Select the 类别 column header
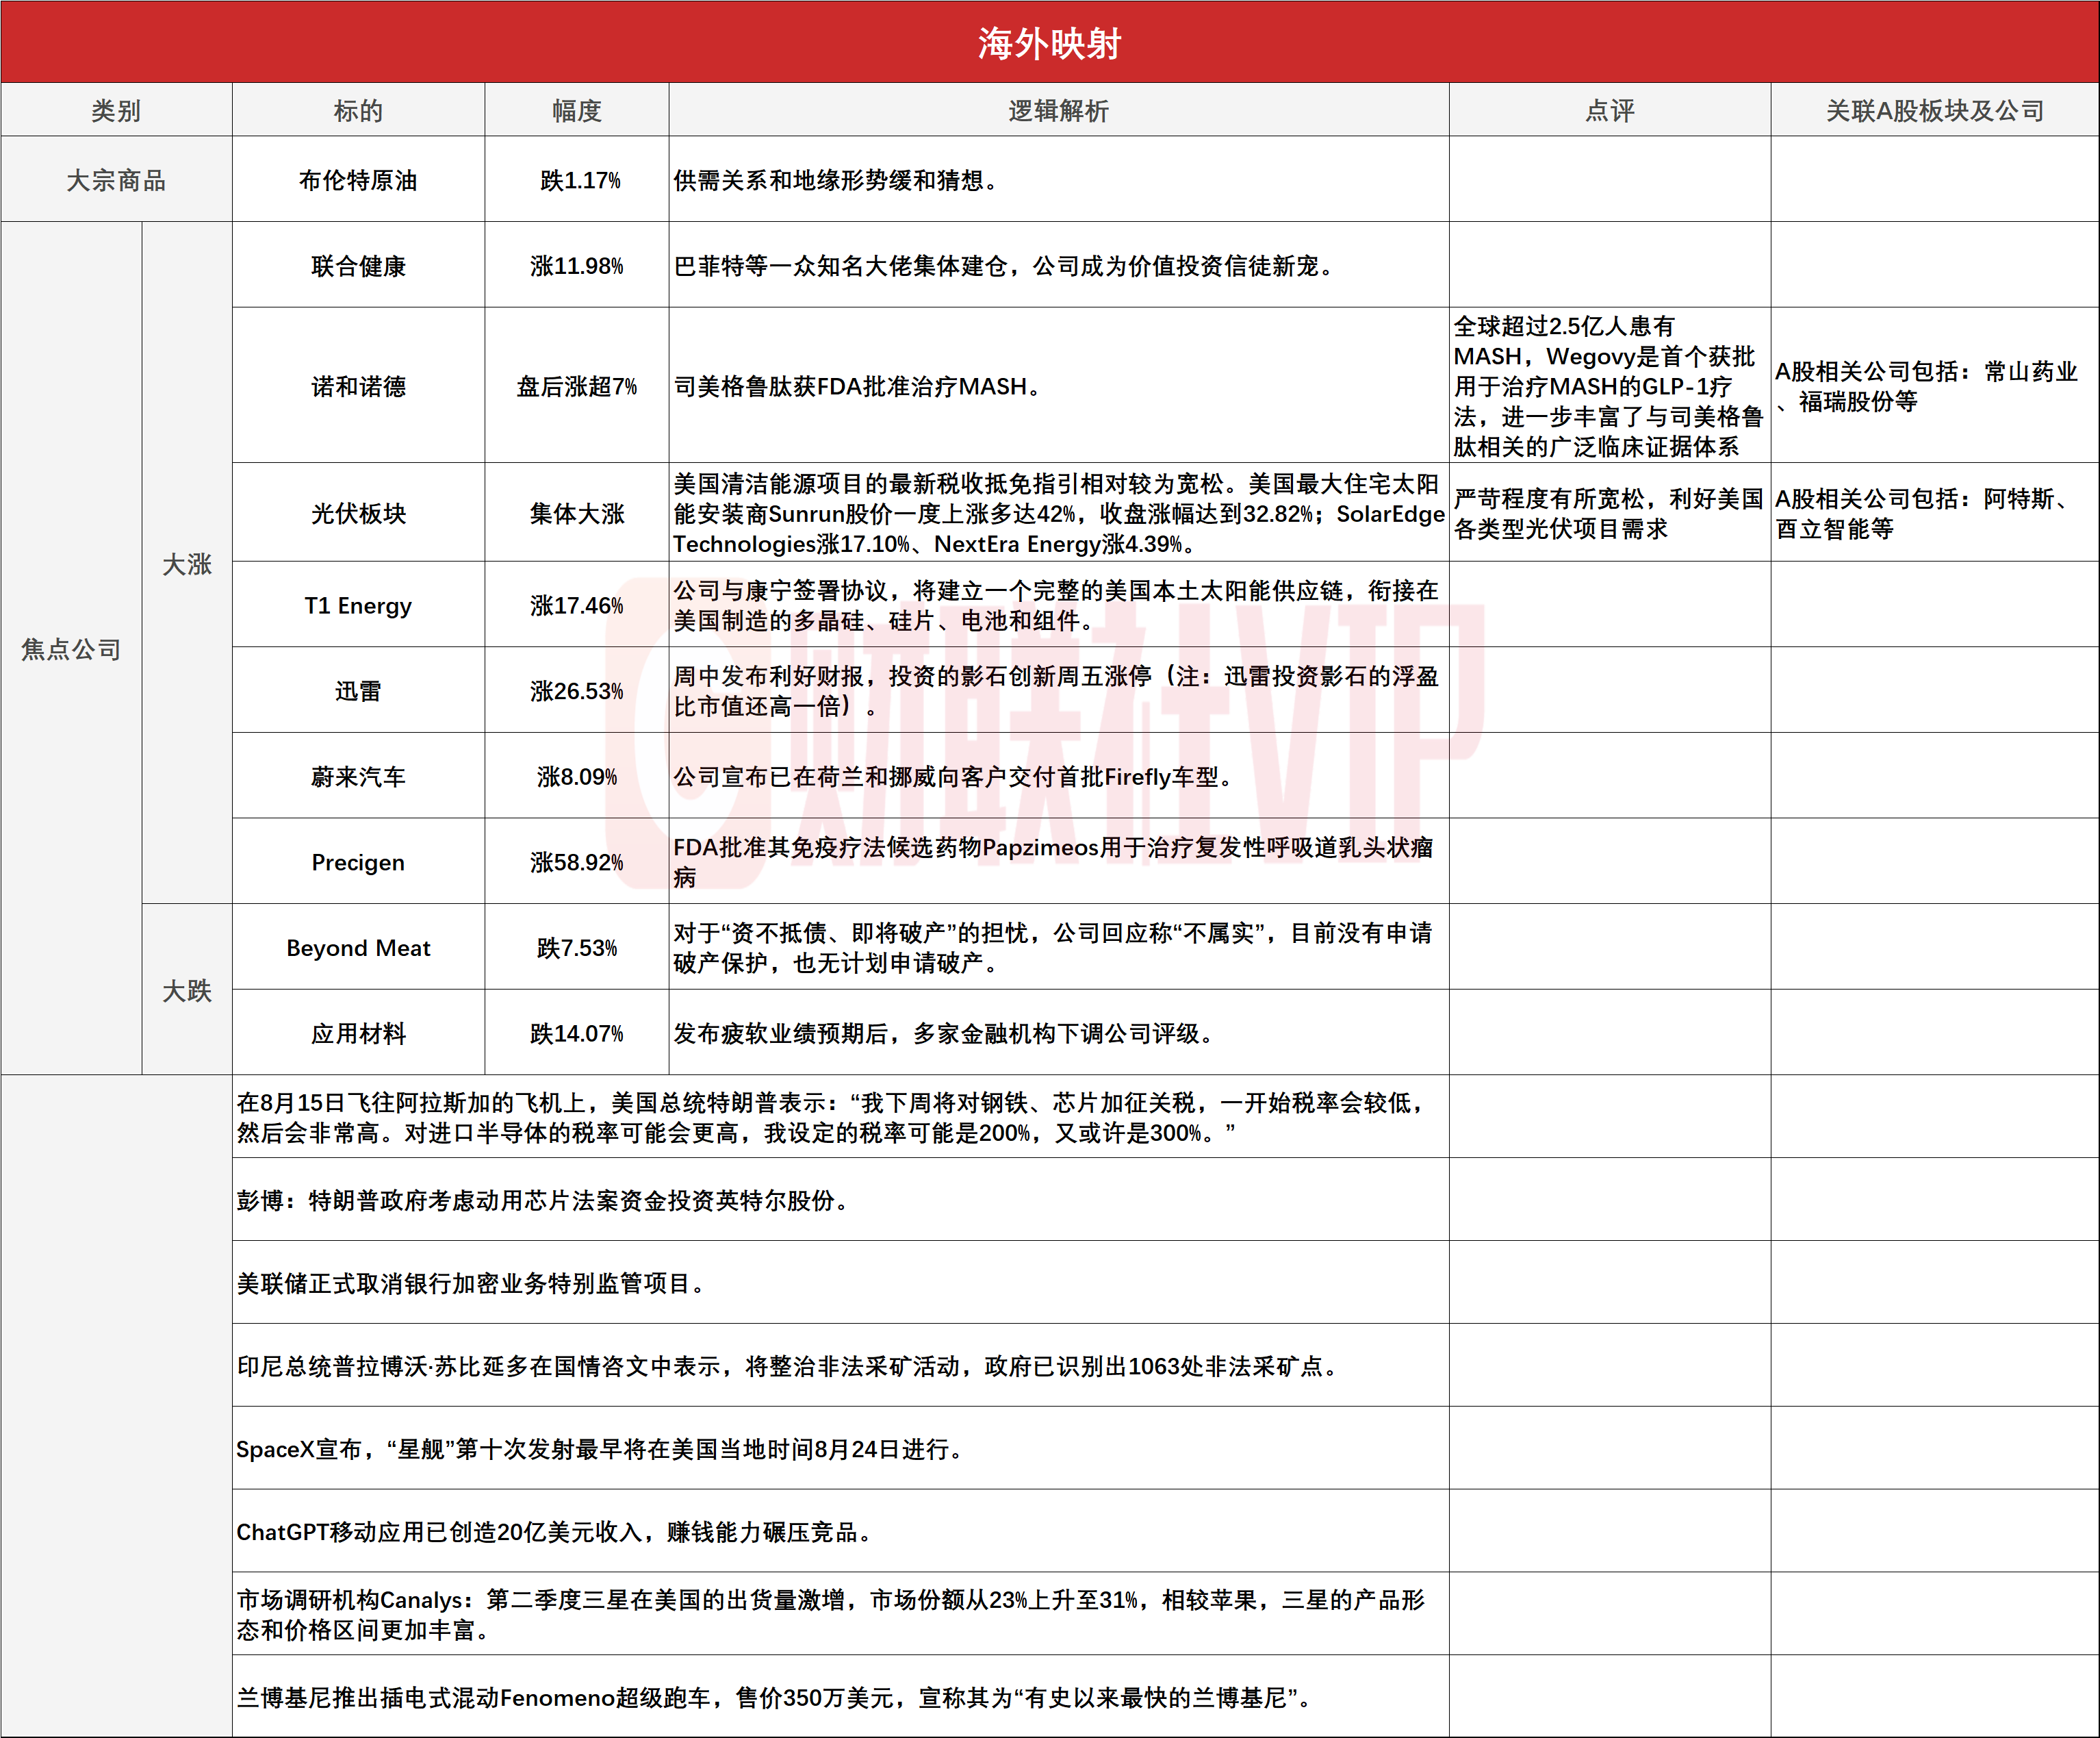This screenshot has width=2100, height=1738. tap(116, 110)
